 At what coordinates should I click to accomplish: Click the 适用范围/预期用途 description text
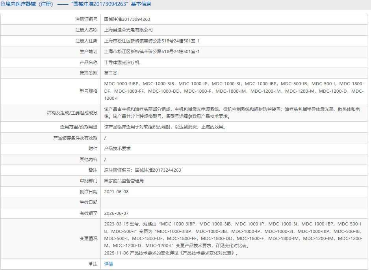[x=165, y=127]
